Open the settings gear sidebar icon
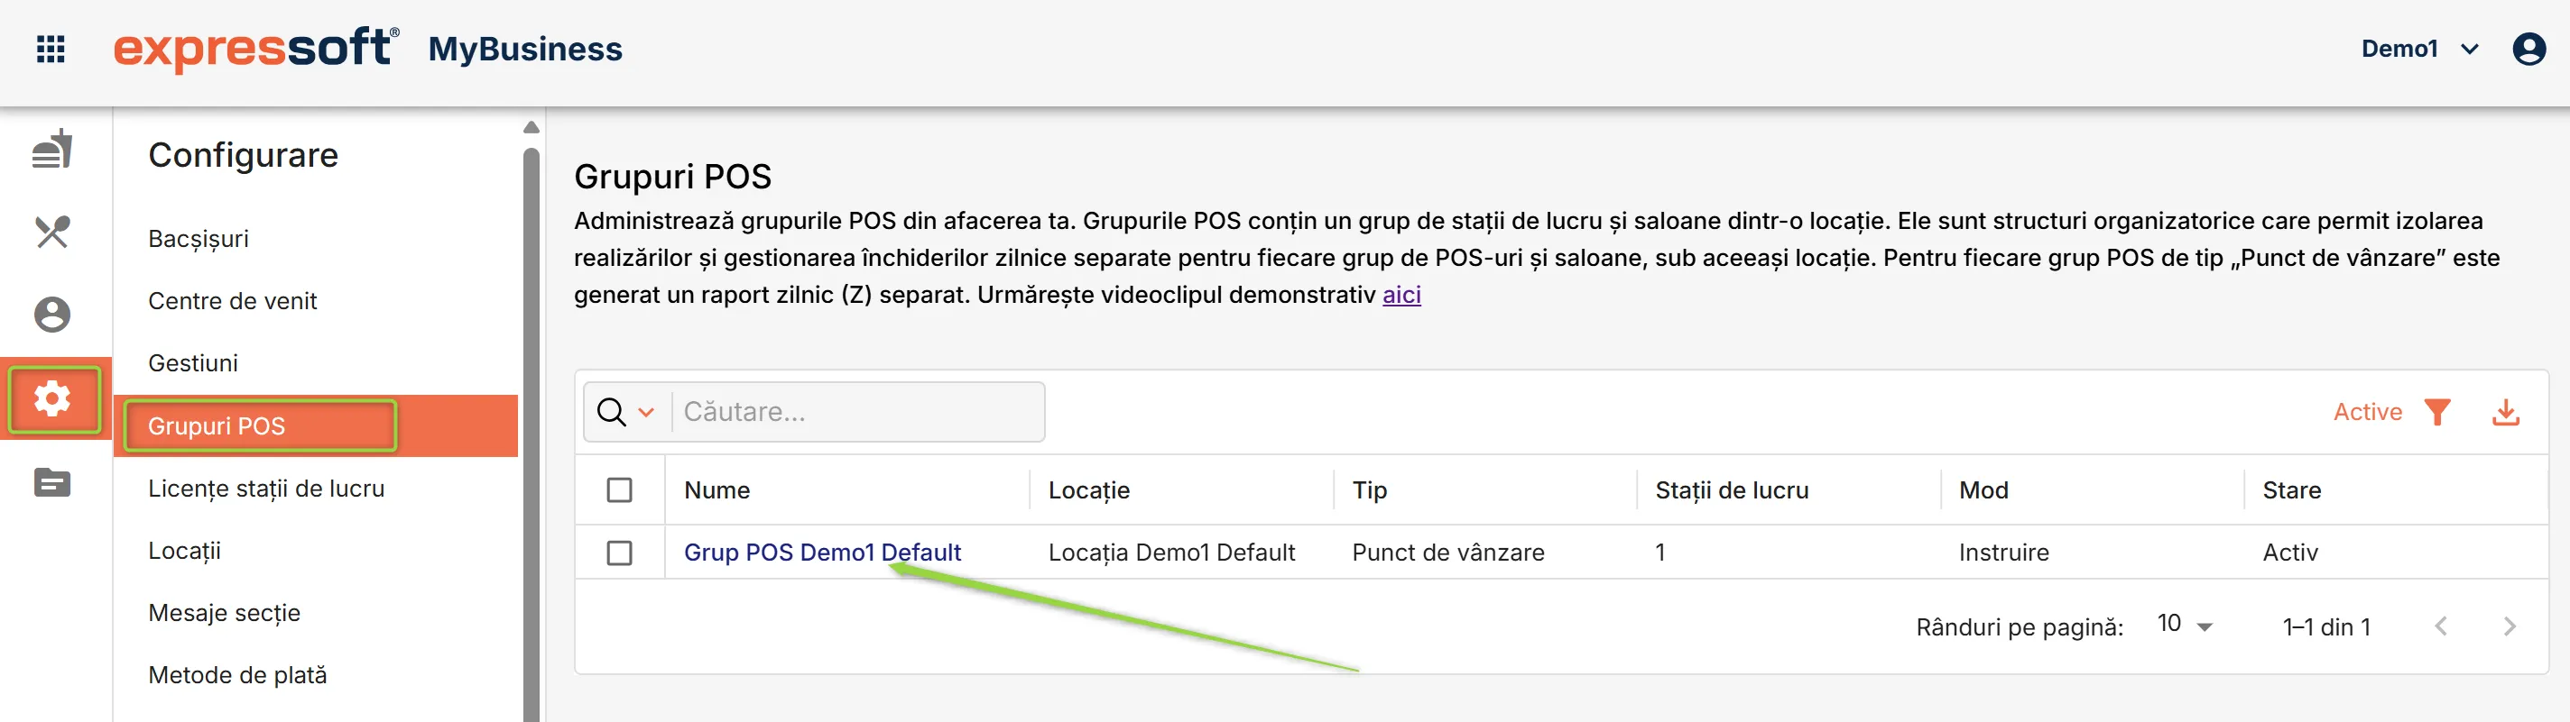This screenshot has height=722, width=2570. 51,399
